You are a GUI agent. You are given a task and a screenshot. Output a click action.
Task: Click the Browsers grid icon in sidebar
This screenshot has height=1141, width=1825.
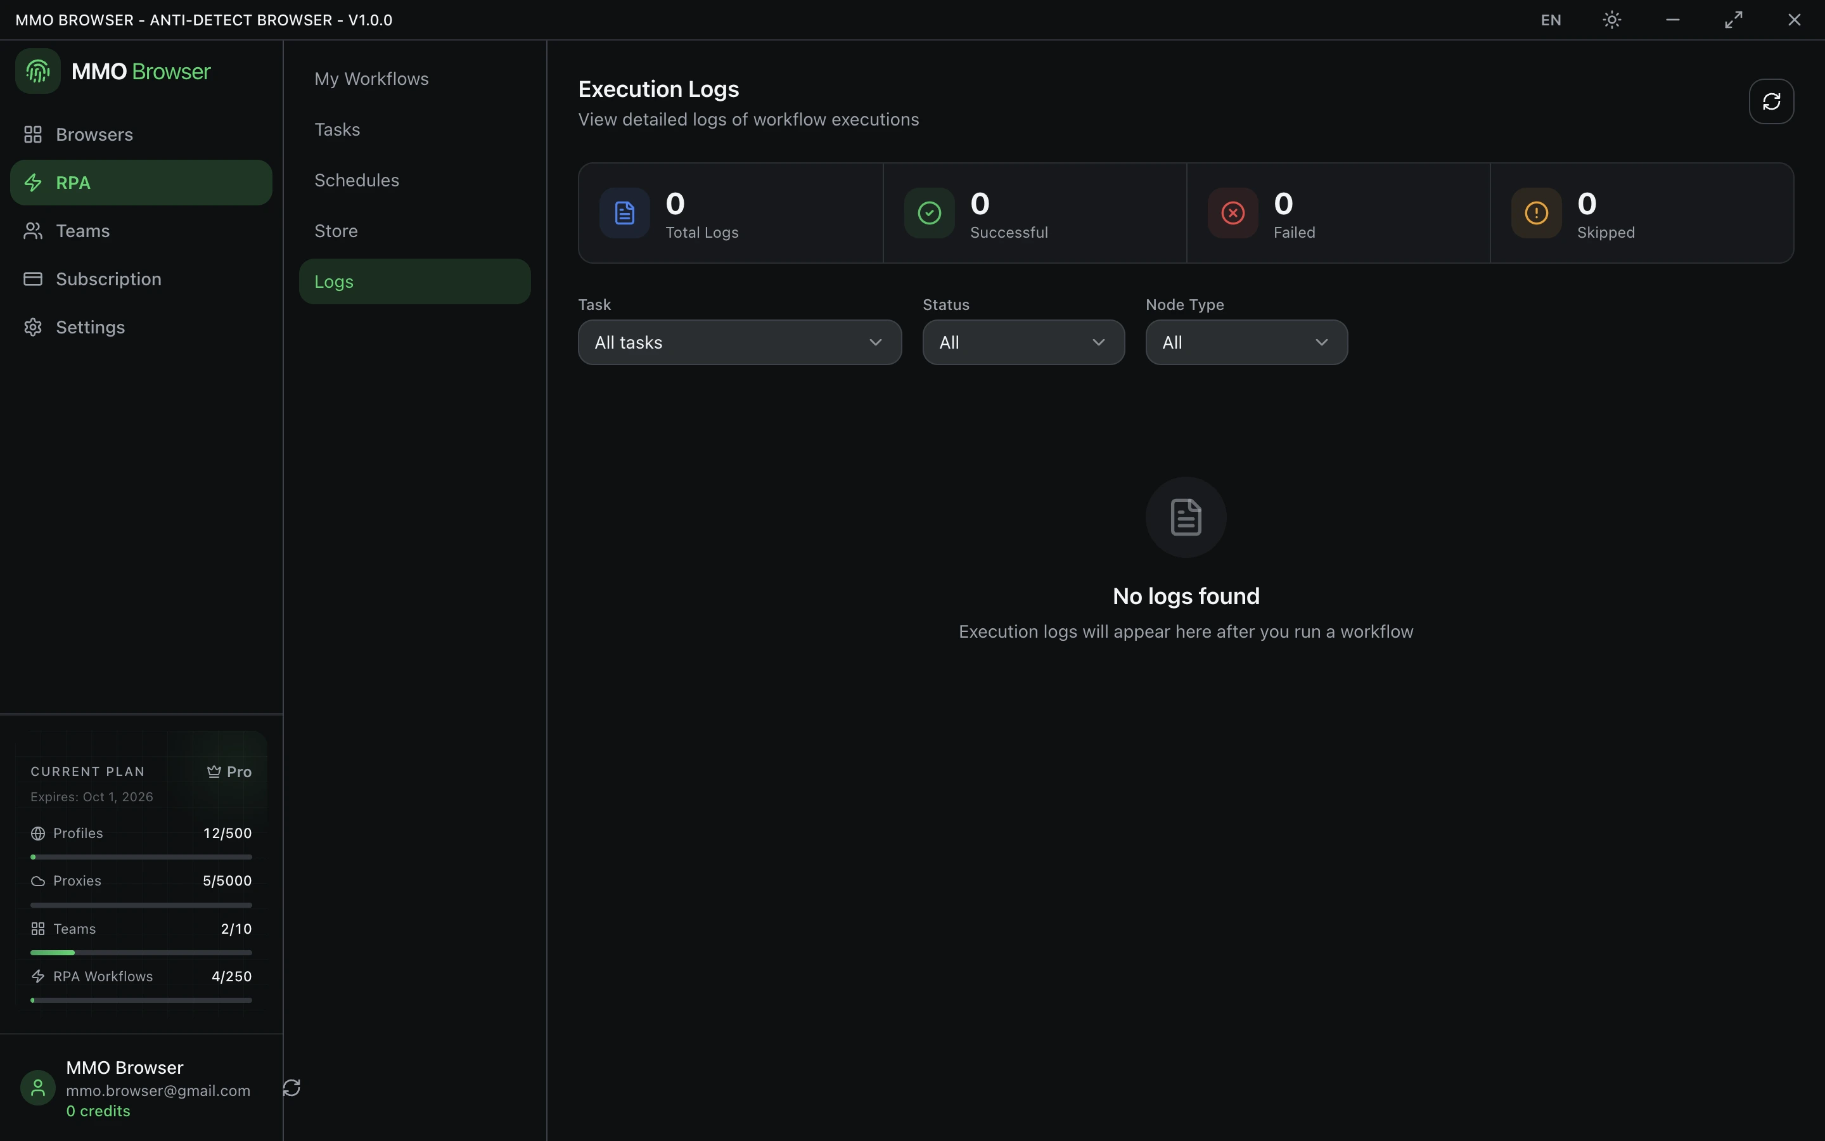point(32,134)
